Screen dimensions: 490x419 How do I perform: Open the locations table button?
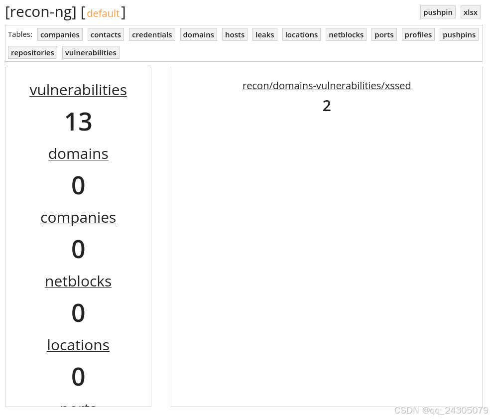click(x=301, y=34)
